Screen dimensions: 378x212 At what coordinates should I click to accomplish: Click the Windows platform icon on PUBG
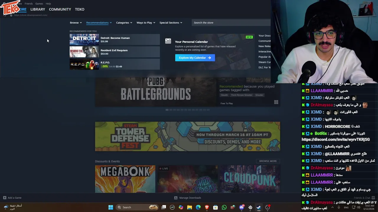coord(276,102)
